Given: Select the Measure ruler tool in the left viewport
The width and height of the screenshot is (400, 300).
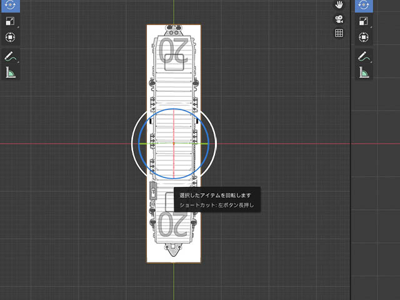Looking at the screenshot, I should coord(10,72).
